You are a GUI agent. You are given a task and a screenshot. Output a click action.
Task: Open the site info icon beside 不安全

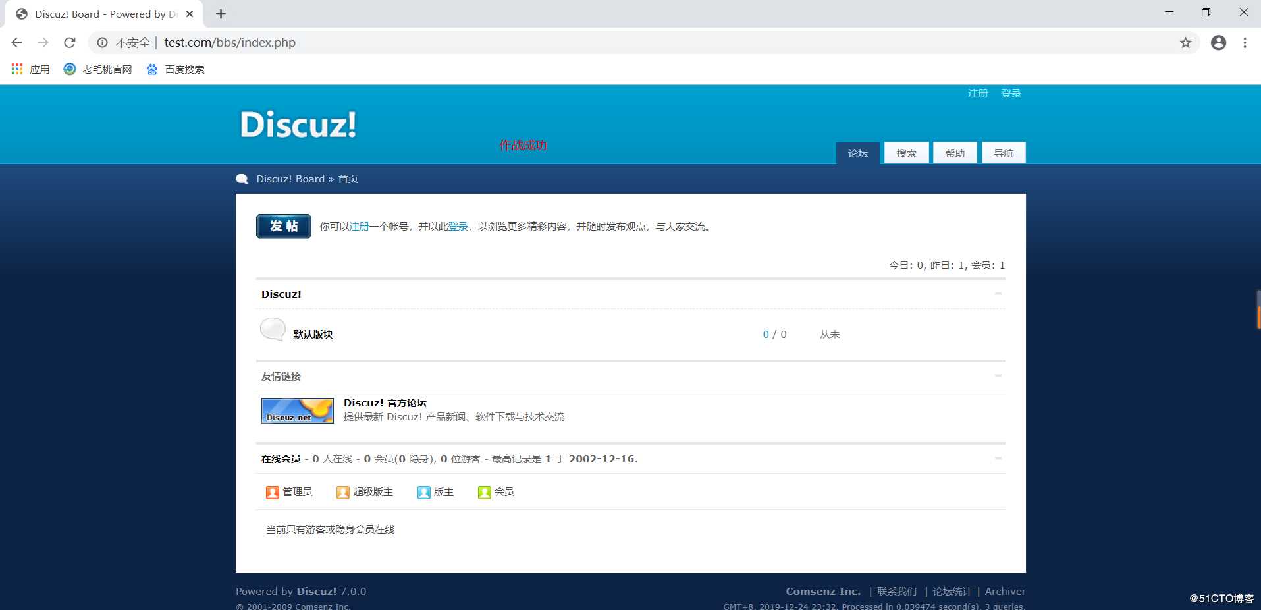click(x=102, y=42)
